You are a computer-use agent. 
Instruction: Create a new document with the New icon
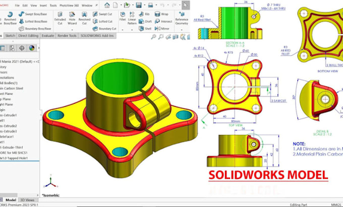point(116,5)
